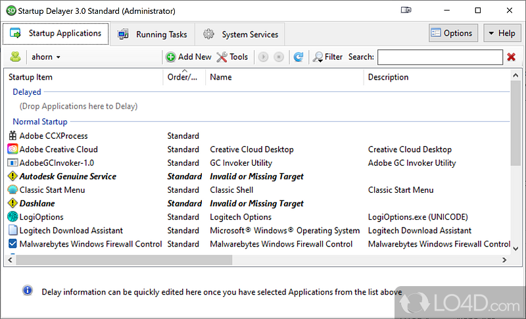
Task: Click the blue refresh icon
Action: click(298, 57)
